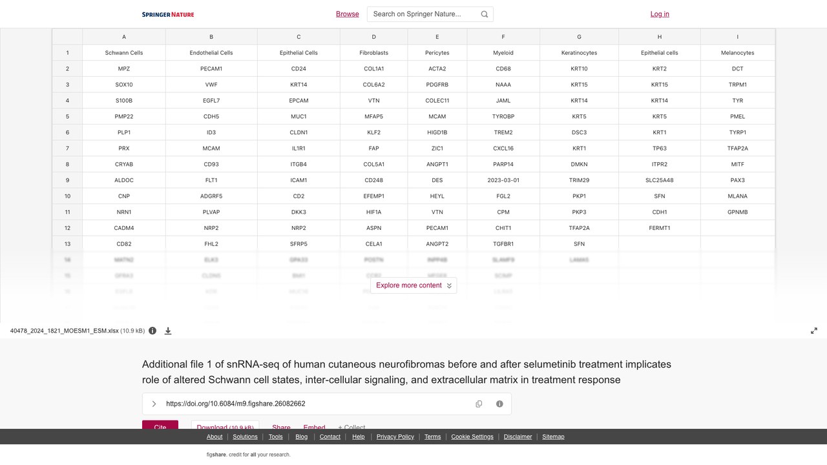Click the Schwann Cells cell
827x465 pixels.
(x=124, y=53)
